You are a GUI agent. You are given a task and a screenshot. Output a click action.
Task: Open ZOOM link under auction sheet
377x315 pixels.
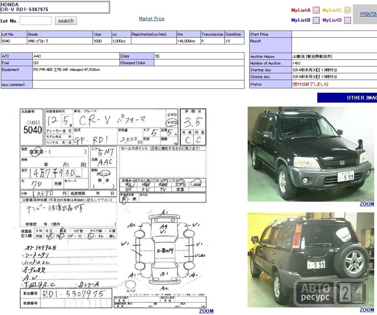[x=206, y=311]
